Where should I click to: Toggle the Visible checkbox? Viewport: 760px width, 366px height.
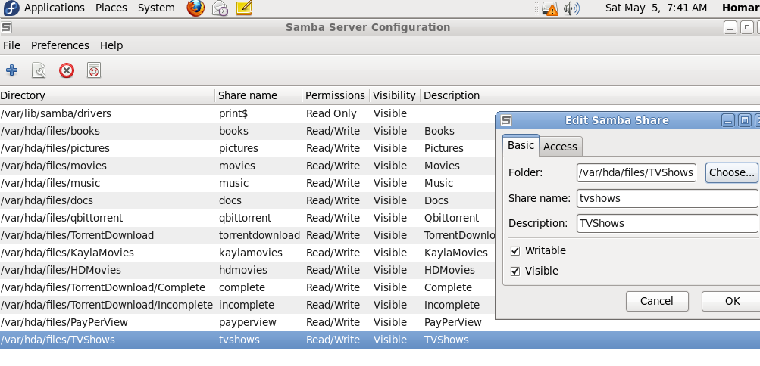(x=515, y=271)
